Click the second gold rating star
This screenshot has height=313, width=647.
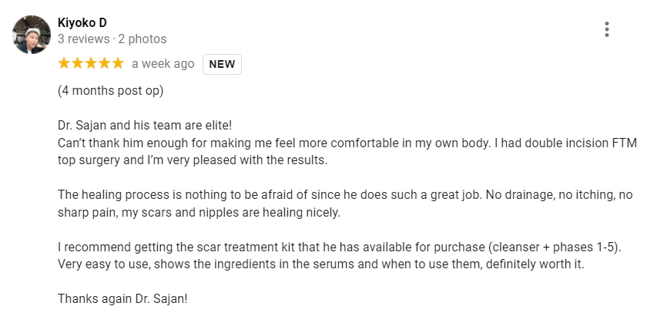point(78,63)
